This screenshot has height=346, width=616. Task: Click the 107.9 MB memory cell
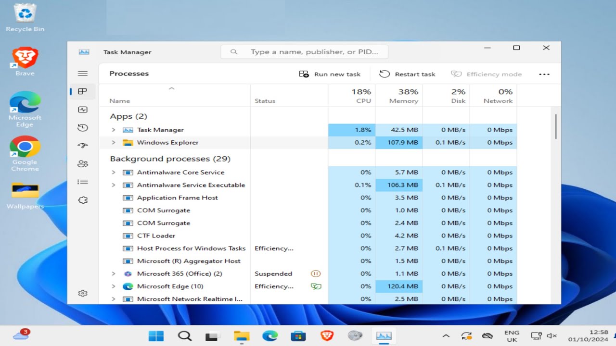click(399, 142)
